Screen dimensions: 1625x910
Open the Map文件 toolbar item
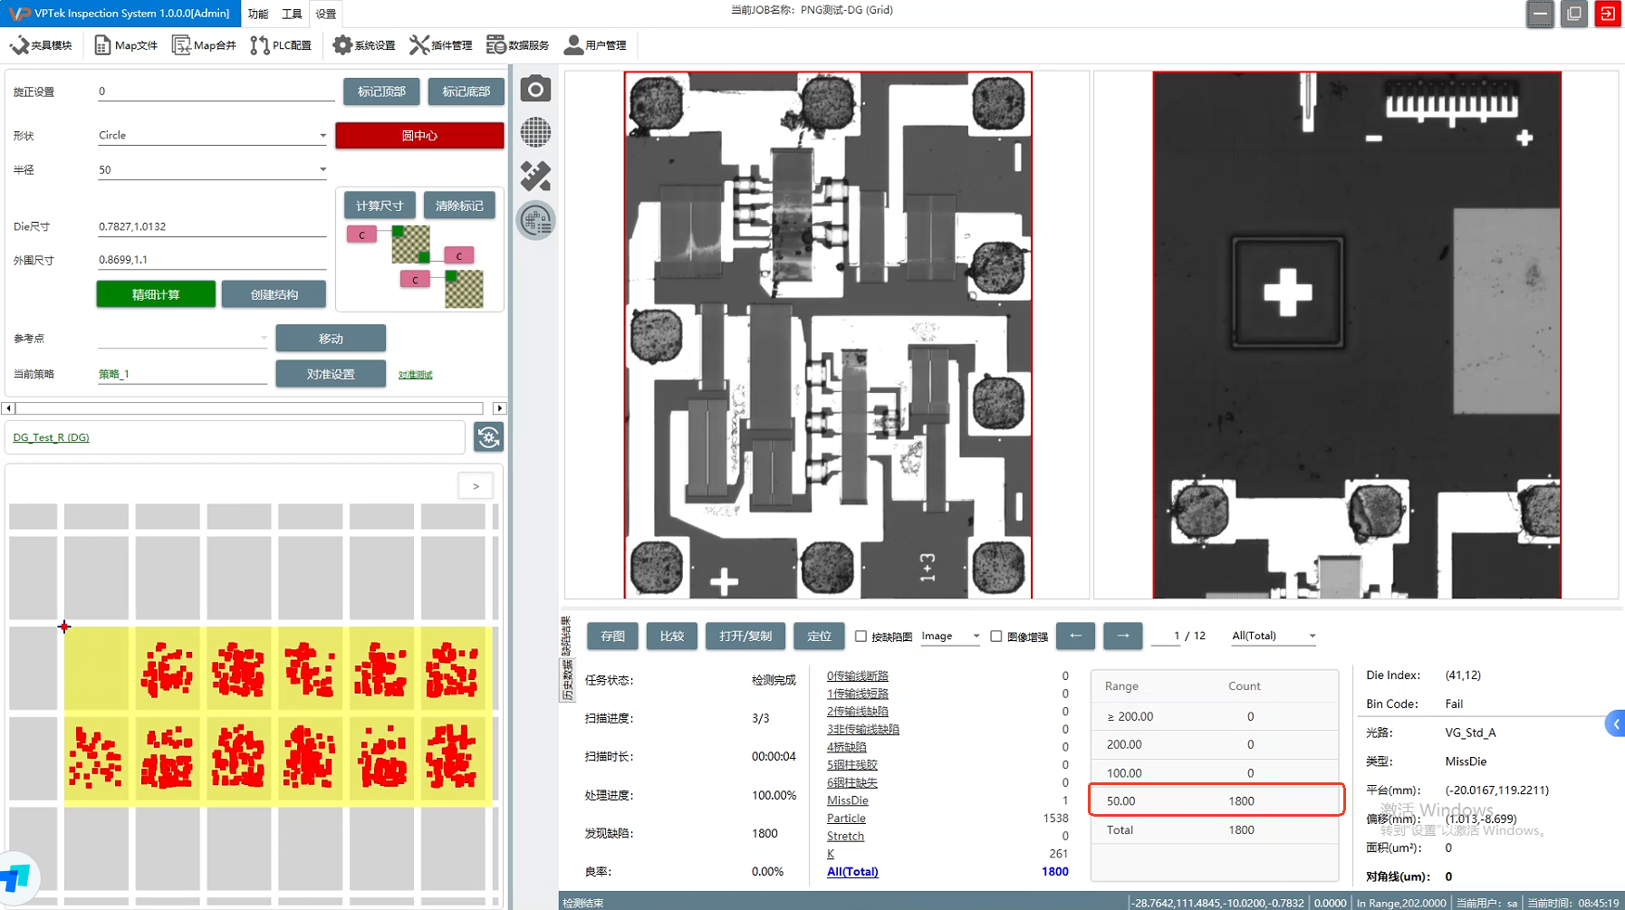tap(126, 45)
